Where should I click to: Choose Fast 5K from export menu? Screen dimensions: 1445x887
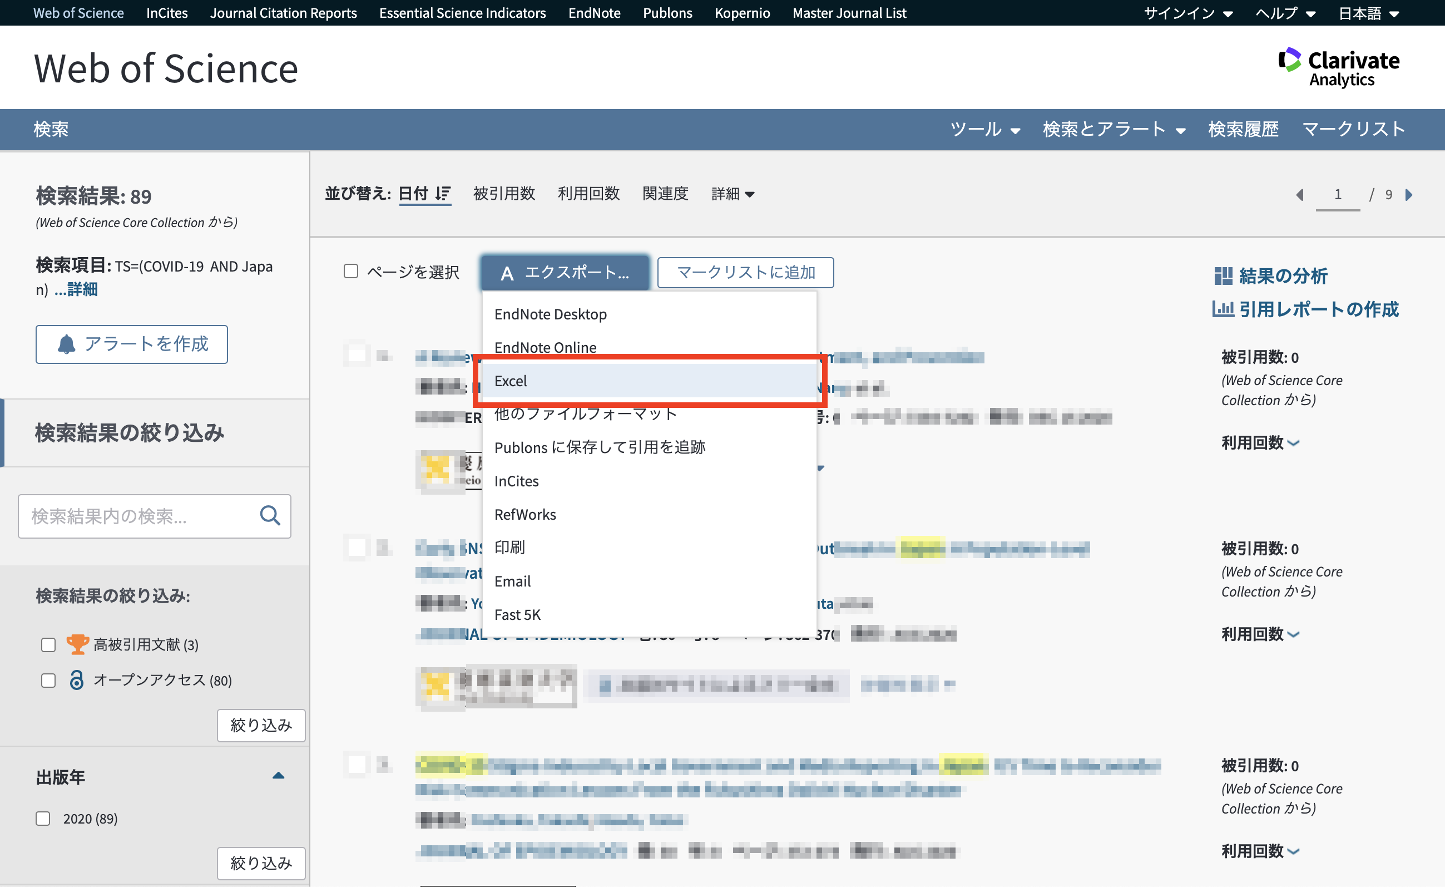[649, 615]
